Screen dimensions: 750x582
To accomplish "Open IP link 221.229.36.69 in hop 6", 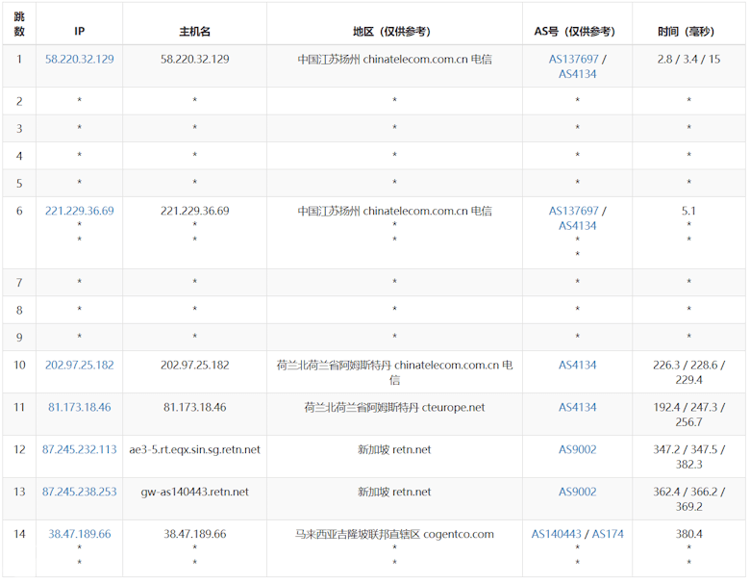I will (80, 211).
